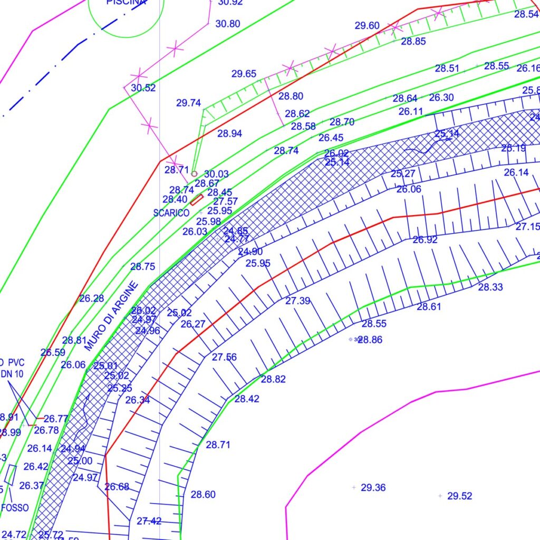The height and width of the screenshot is (540, 540).
Task: Select elevation label 28.64
Action: (x=405, y=99)
